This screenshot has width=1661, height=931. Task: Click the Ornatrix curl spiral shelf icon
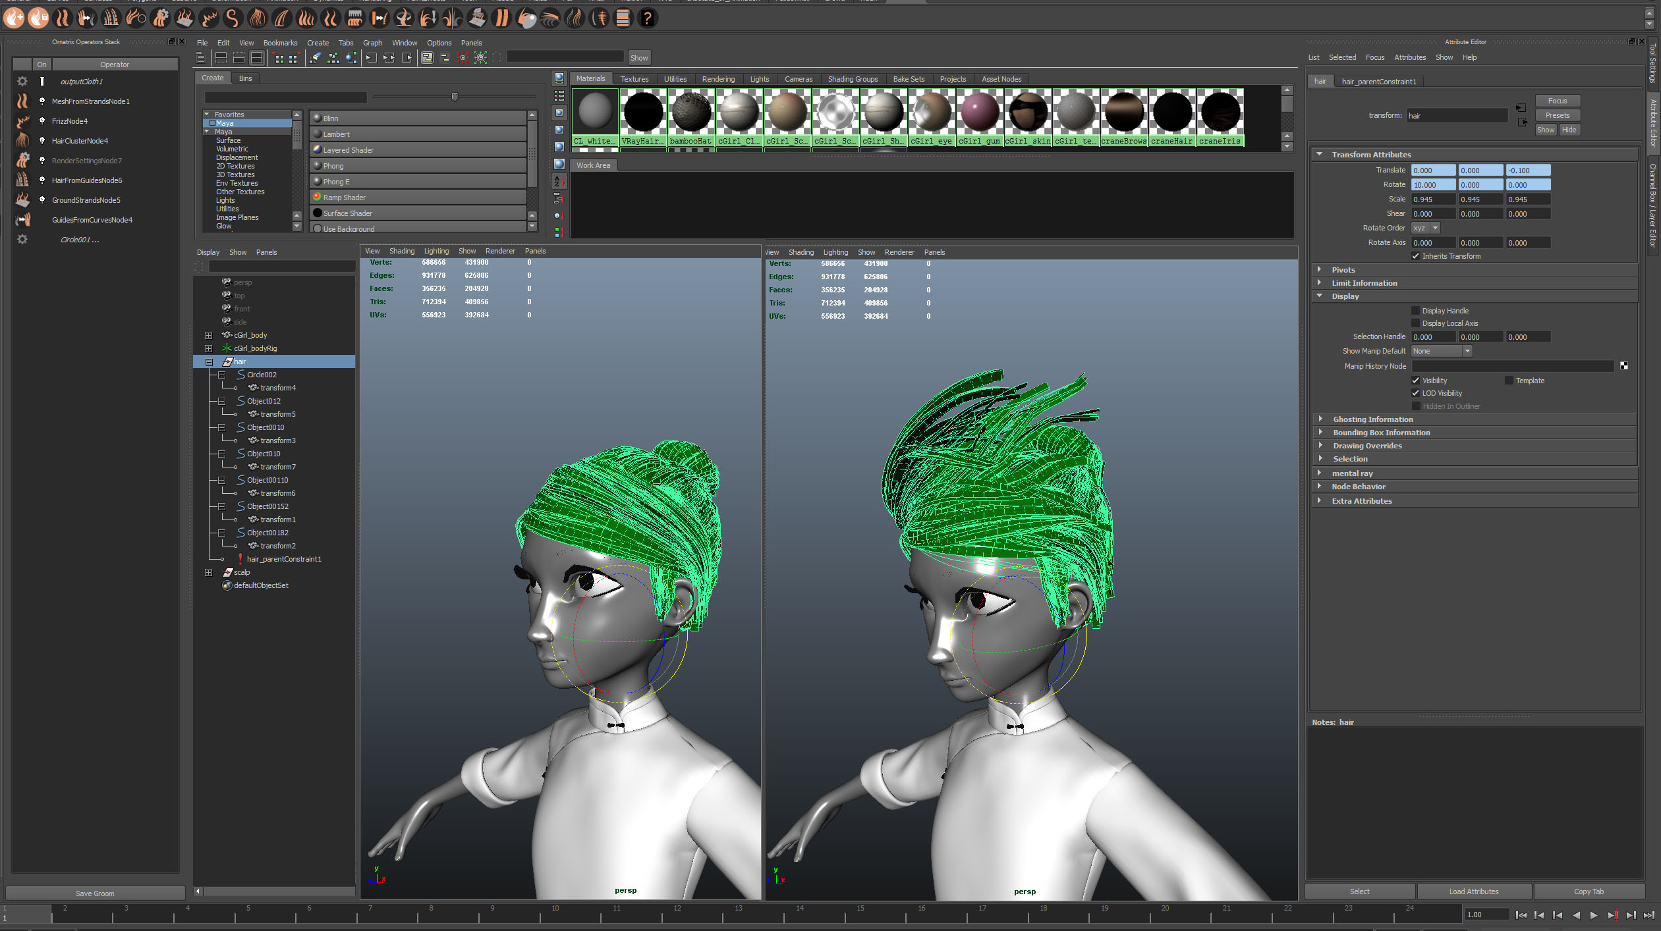[232, 18]
